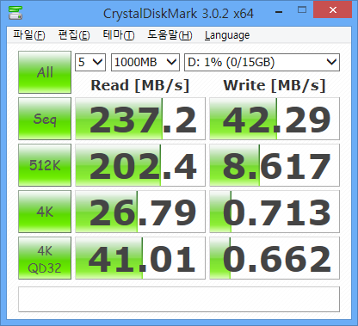Select the 512K read result 202.4
The image size is (358, 326).
point(140,165)
